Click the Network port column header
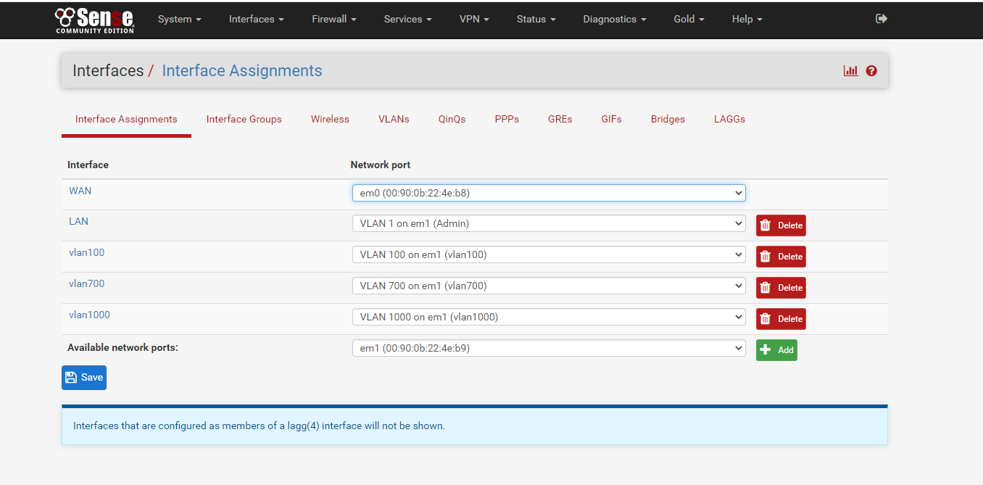 coord(381,165)
